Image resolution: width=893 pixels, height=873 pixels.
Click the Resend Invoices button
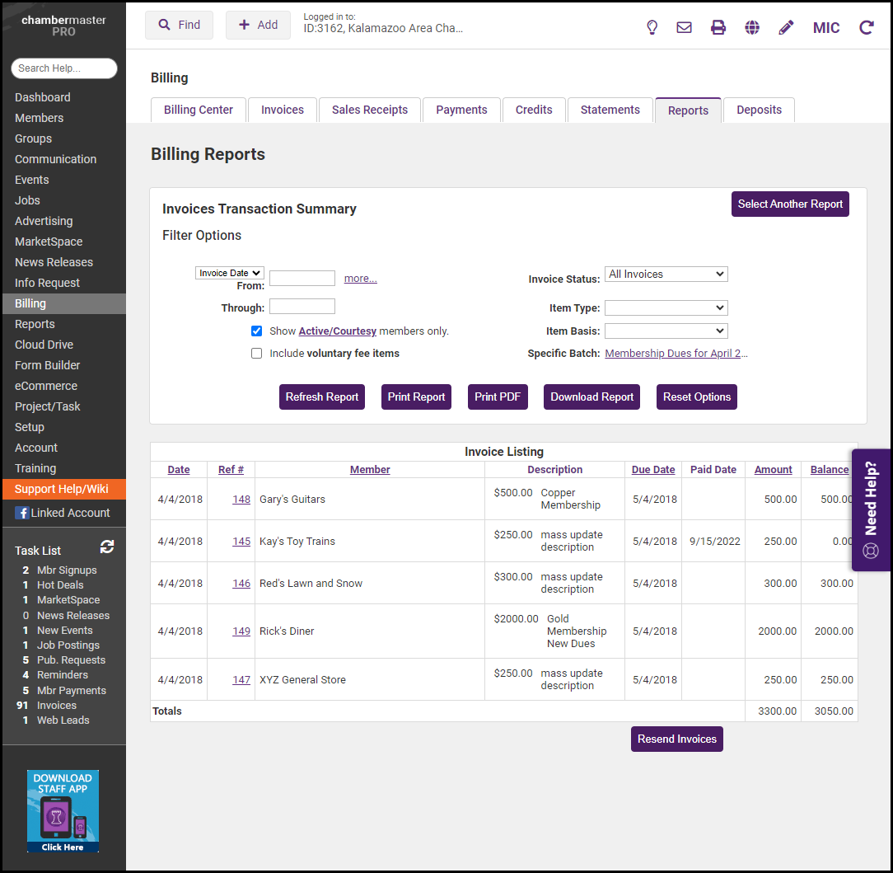click(676, 739)
